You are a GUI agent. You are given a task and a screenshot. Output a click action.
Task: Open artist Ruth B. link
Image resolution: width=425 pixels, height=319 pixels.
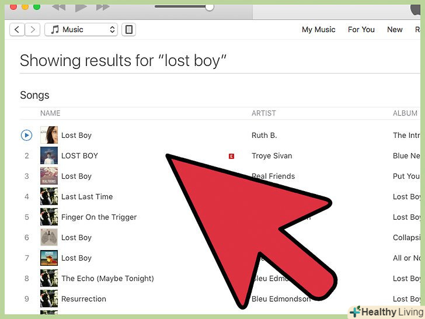[264, 136]
